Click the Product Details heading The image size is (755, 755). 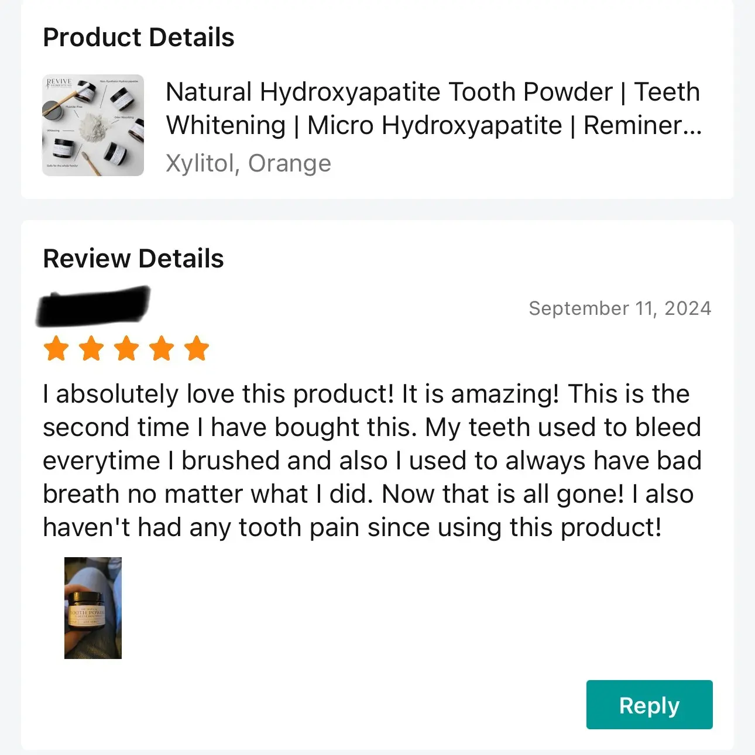pos(139,37)
